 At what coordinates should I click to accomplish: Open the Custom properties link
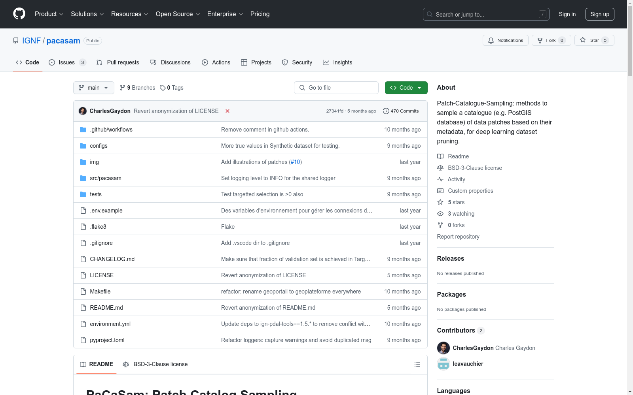pyautogui.click(x=470, y=191)
